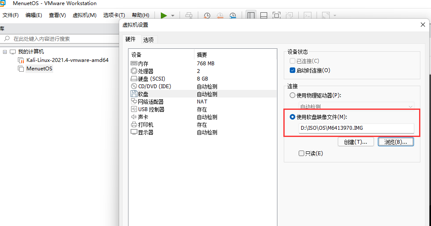This screenshot has width=431, height=226.
Task: Click the full screen mode toolbar icon
Action: (277, 15)
